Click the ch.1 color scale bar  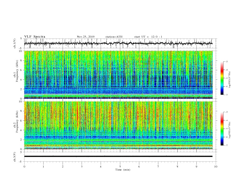[x=222, y=78]
